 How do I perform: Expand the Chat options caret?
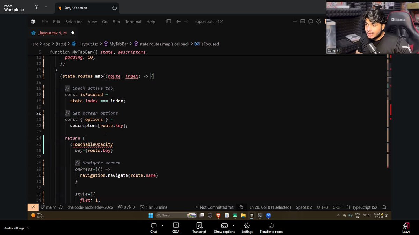point(162,226)
